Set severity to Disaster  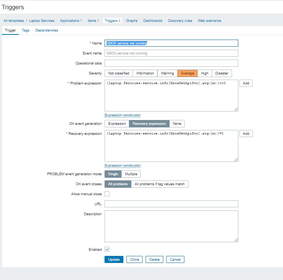pyautogui.click(x=222, y=73)
